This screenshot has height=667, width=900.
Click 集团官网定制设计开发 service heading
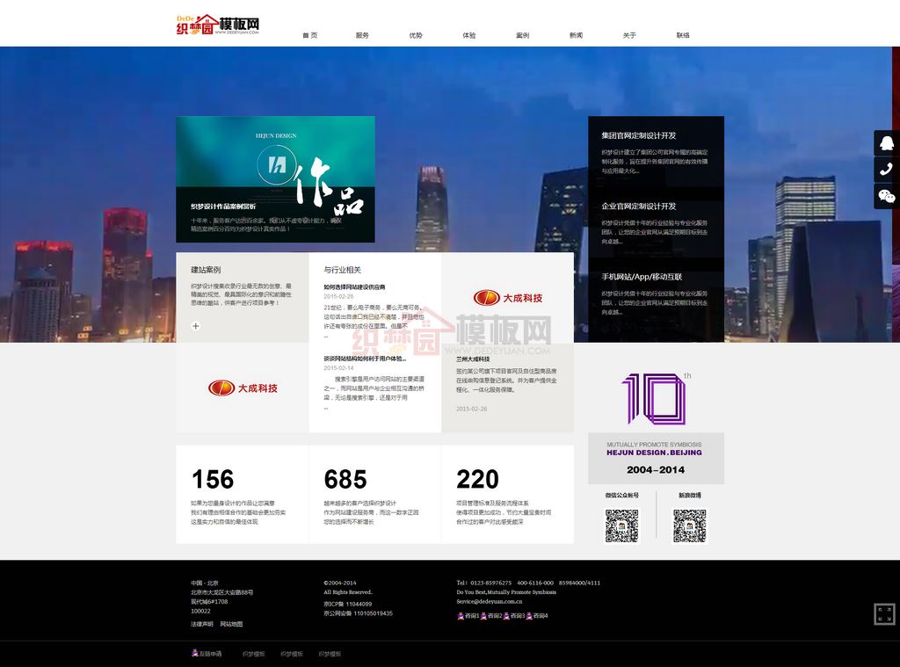point(639,136)
